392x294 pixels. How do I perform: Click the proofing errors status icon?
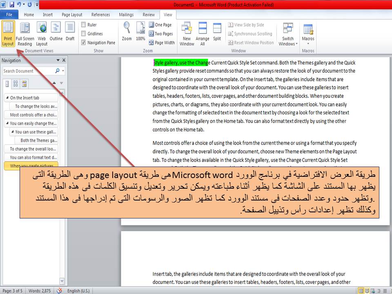tap(59, 291)
